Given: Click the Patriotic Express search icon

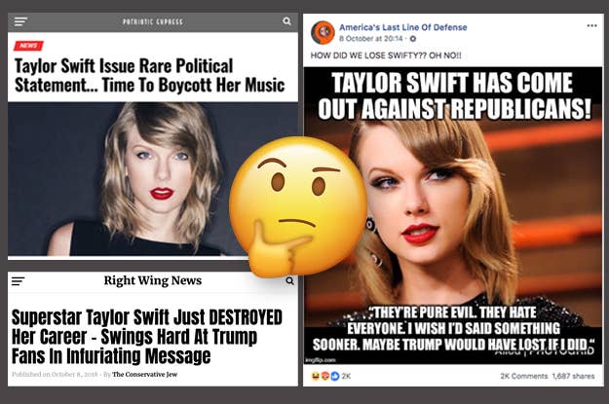Looking at the screenshot, I should [286, 21].
